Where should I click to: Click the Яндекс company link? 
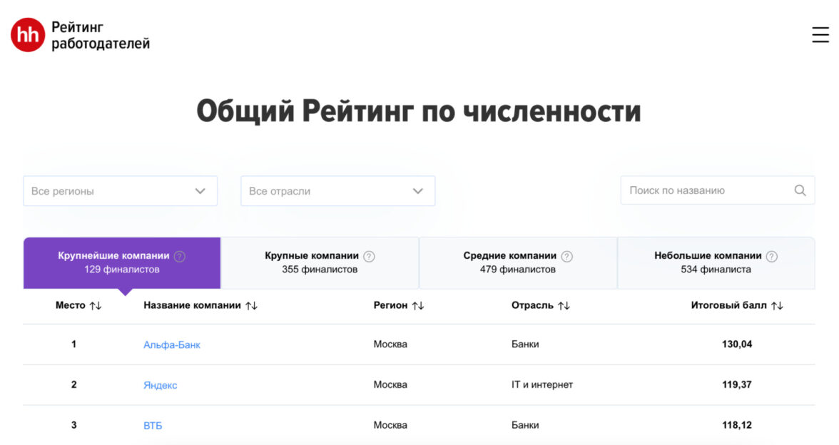(160, 384)
